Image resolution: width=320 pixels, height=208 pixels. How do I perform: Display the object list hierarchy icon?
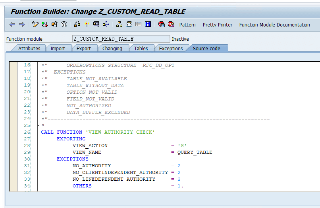click(119, 25)
